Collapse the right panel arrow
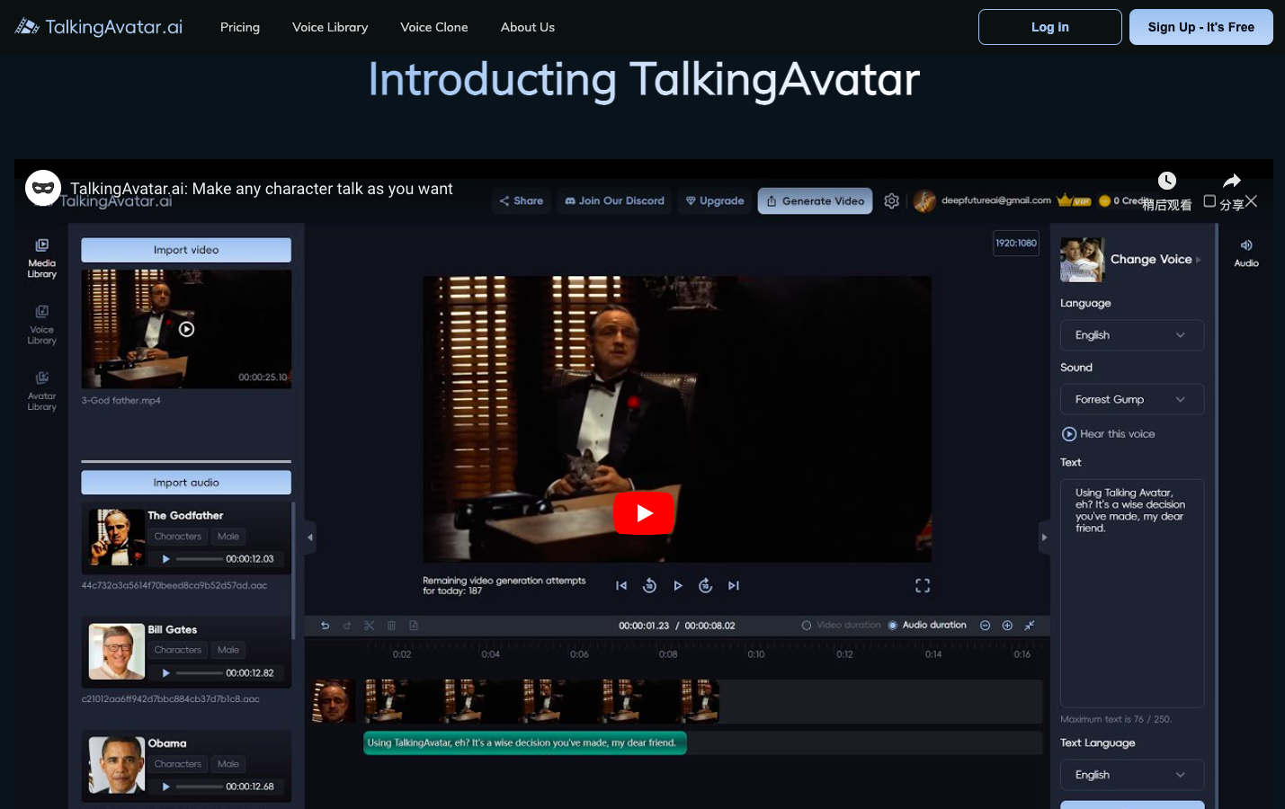This screenshot has width=1285, height=809. [1044, 538]
